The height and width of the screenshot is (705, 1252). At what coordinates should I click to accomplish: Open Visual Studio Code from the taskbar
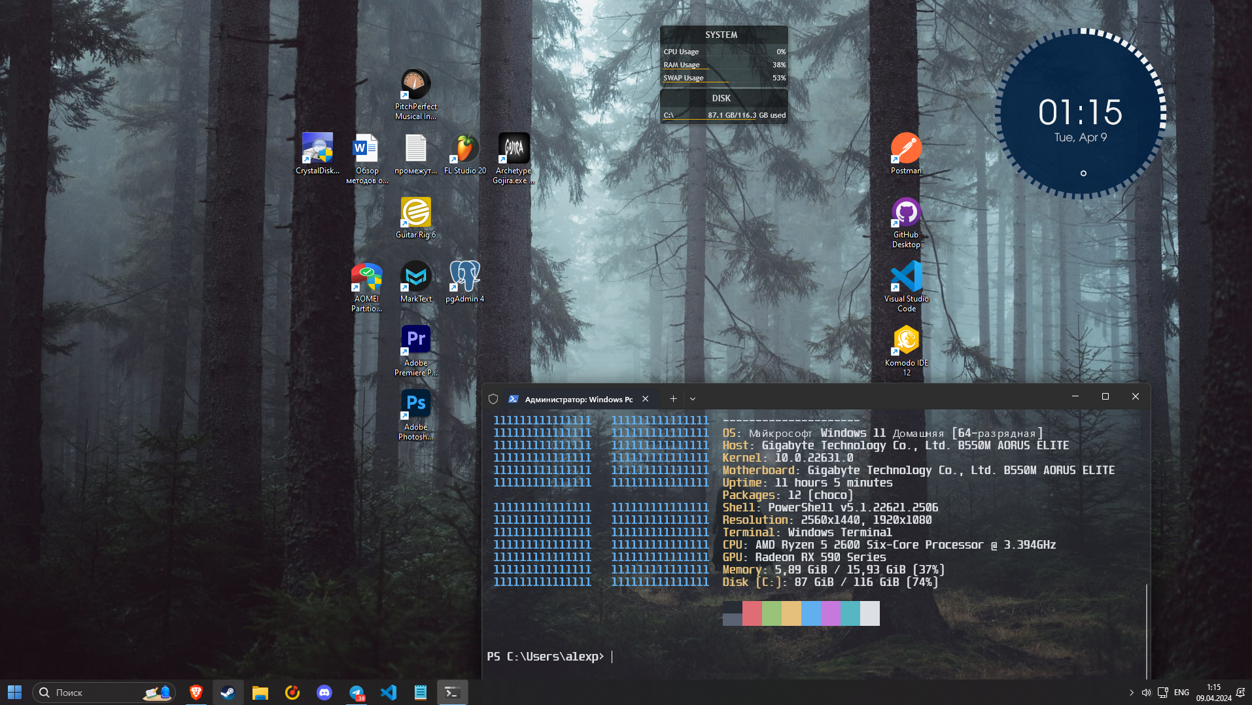(x=389, y=692)
